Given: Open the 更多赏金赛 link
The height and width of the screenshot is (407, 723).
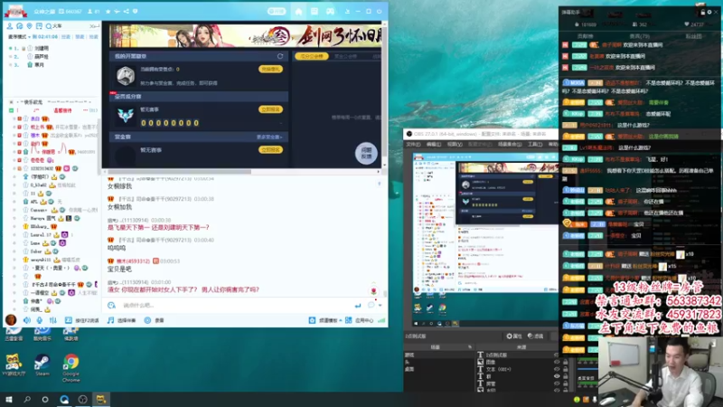Looking at the screenshot, I should (269, 137).
